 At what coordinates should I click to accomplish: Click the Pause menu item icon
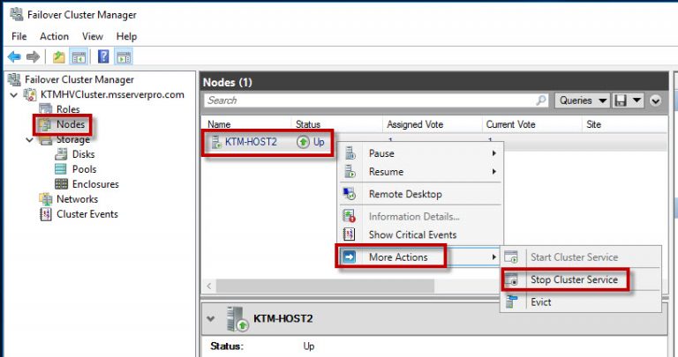click(350, 153)
